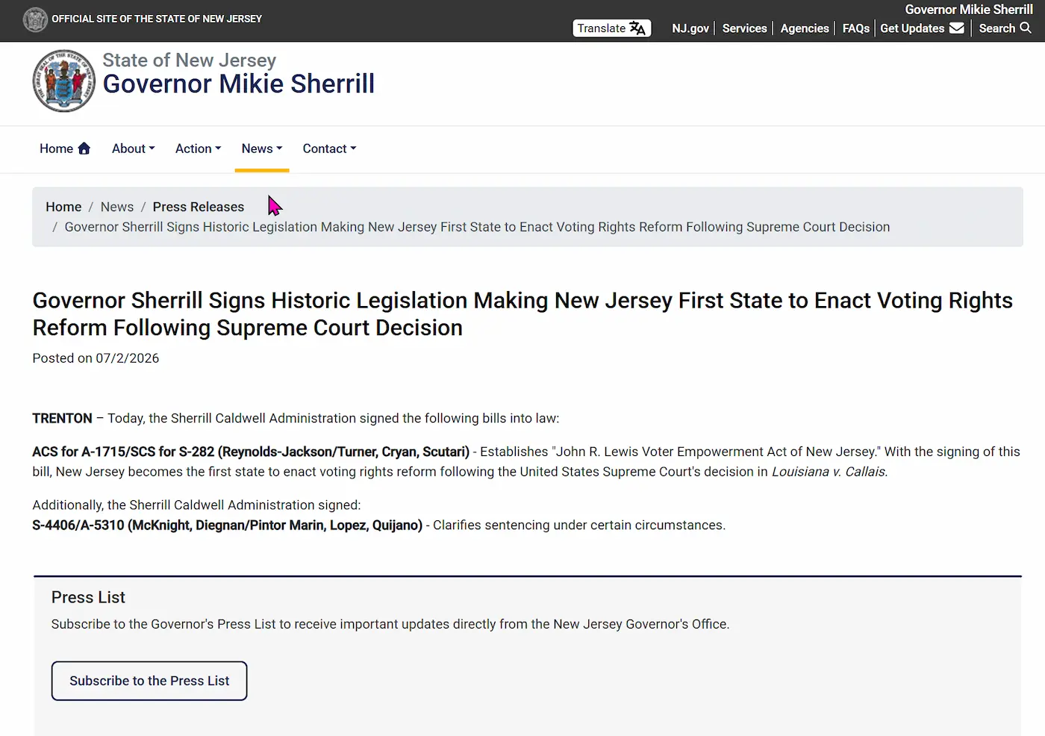
Task: Open the Agencies top bar link
Action: click(x=805, y=28)
